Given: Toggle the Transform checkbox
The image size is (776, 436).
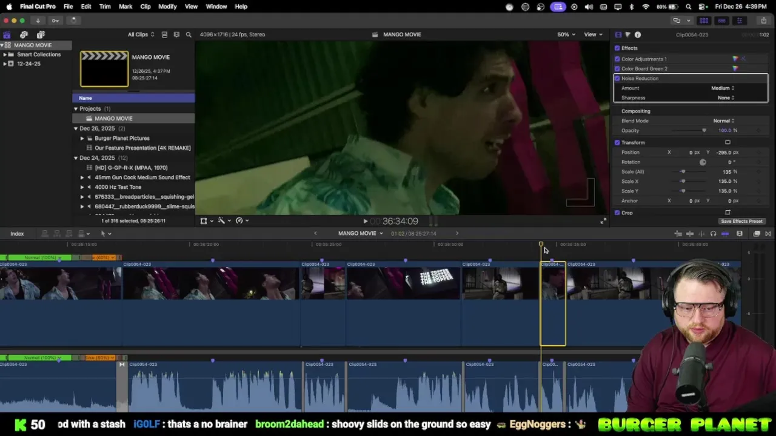Looking at the screenshot, I should tap(617, 142).
